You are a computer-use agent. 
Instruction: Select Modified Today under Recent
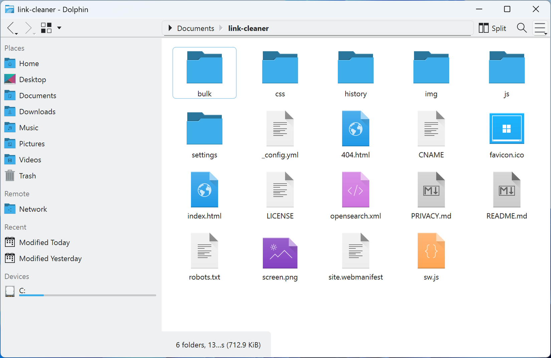(x=44, y=242)
